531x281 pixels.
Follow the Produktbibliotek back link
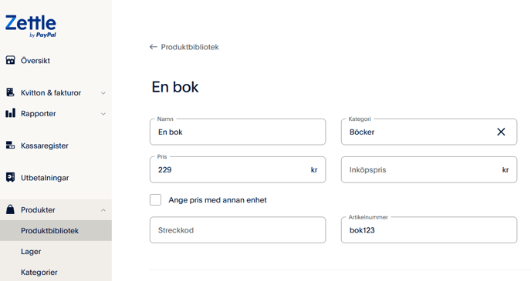coord(190,47)
